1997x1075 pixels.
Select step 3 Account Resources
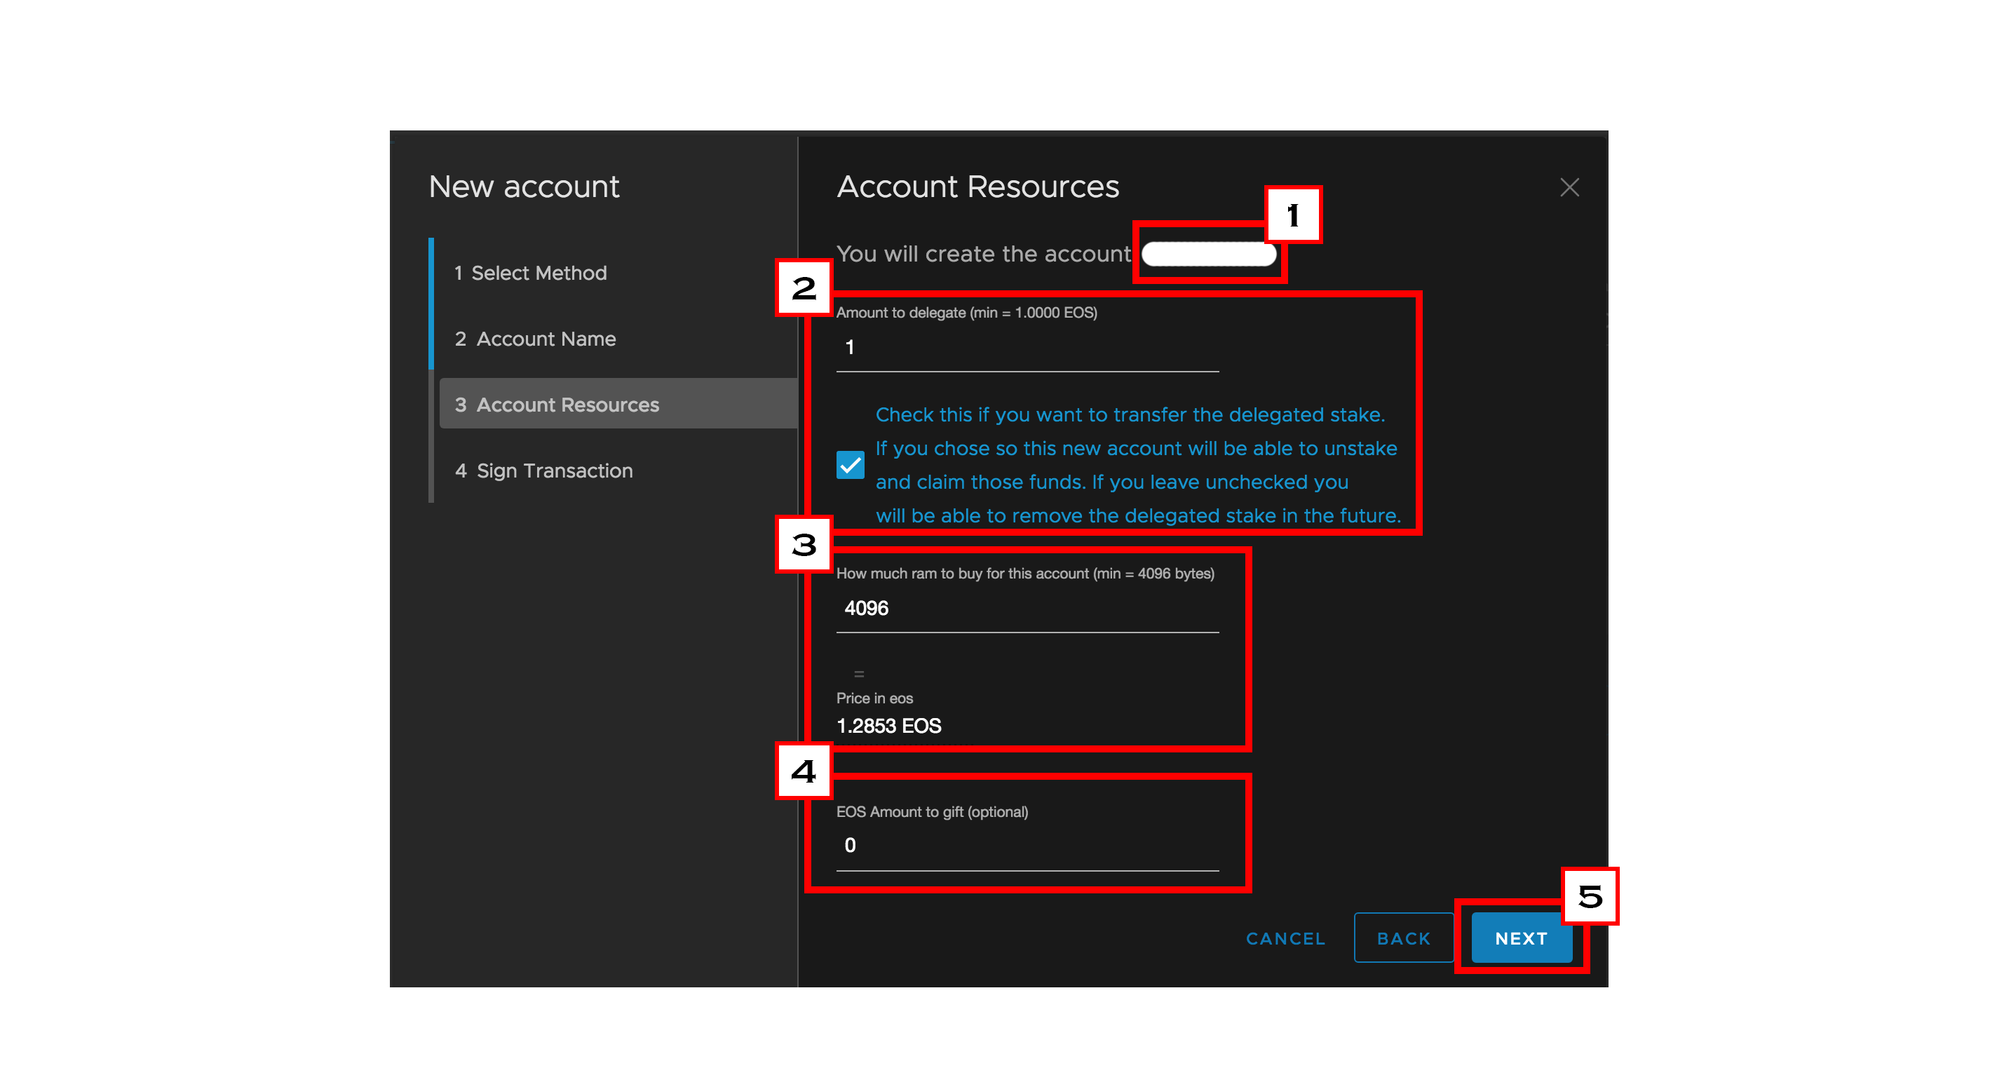pyautogui.click(x=618, y=404)
